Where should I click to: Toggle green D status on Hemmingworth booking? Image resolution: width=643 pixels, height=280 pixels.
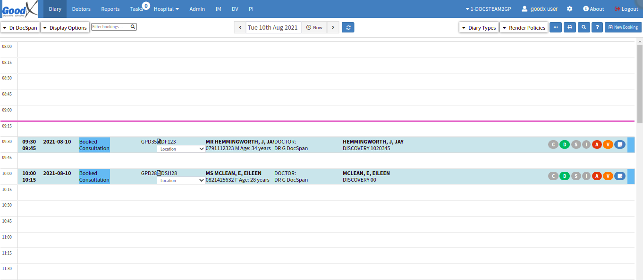(564, 144)
